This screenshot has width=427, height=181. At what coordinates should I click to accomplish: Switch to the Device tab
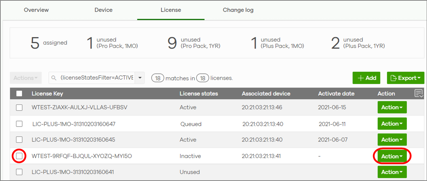pos(104,10)
